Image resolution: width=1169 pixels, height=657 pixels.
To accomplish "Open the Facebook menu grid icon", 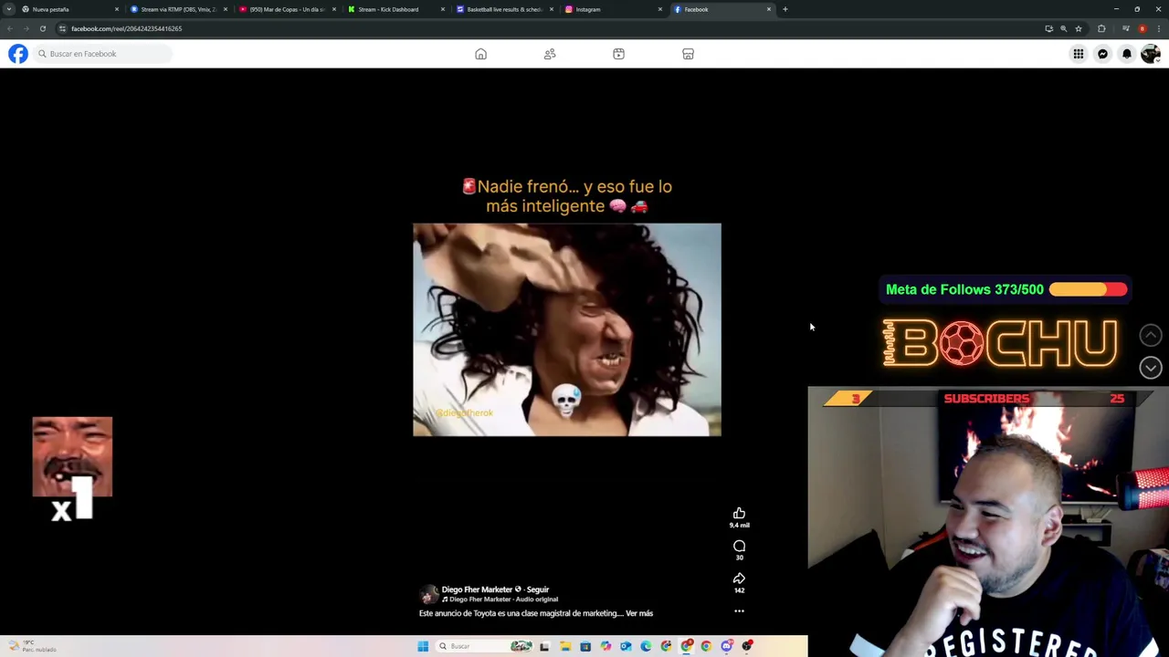I will (1079, 54).
